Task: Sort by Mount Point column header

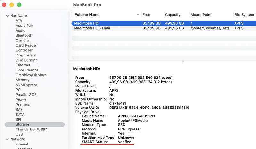Action: [201, 15]
